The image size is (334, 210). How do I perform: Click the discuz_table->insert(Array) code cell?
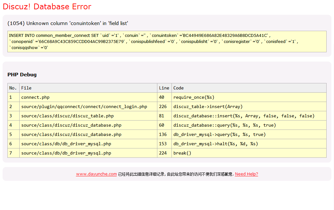249,107
